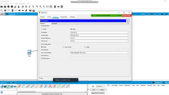The width and height of the screenshot is (169, 95).
Task: Click the Delete scenario button
Action: point(102,90)
